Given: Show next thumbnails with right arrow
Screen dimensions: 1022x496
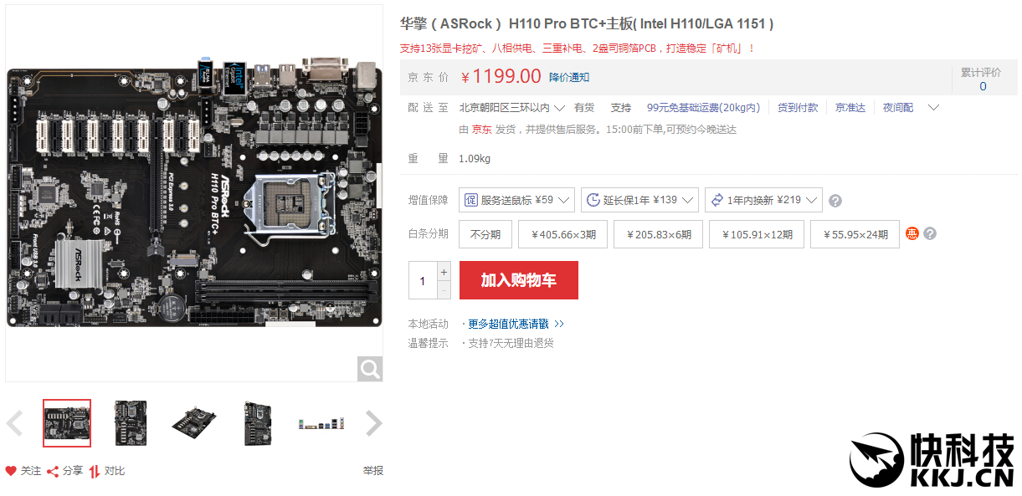Looking at the screenshot, I should pos(374,423).
